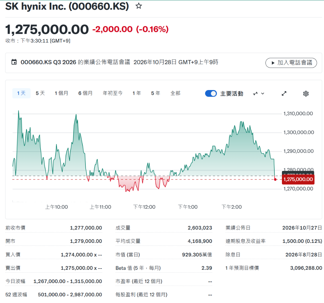The image size is (324, 303).
Task: Open chart settings gear icon
Action: tap(306, 94)
